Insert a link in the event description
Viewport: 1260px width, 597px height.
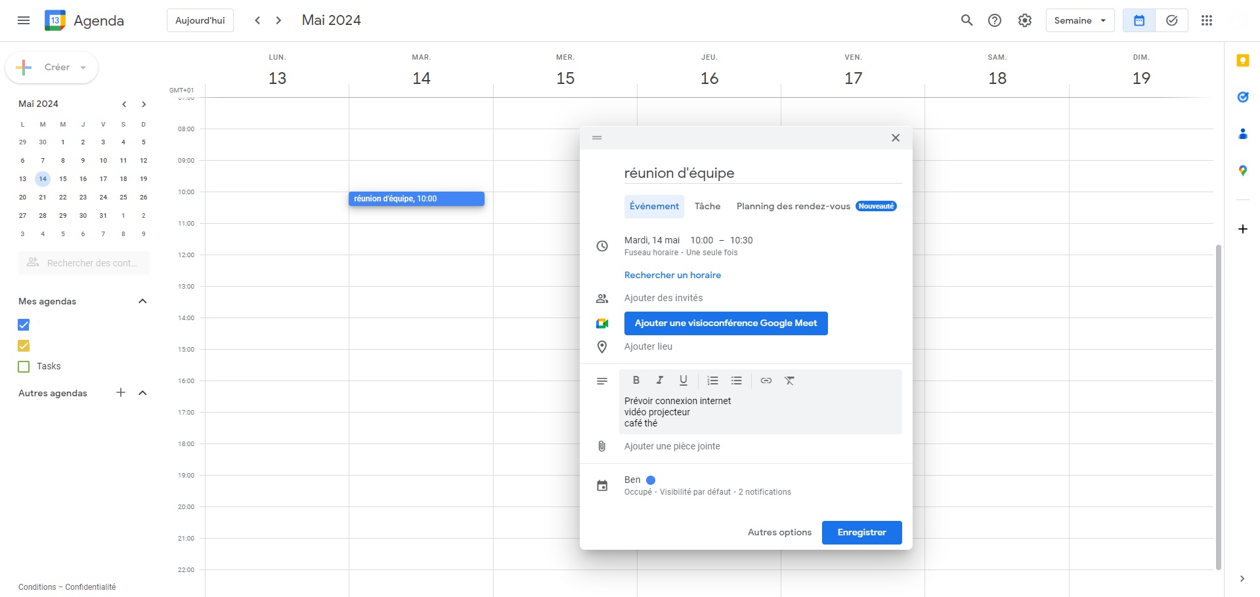click(765, 381)
